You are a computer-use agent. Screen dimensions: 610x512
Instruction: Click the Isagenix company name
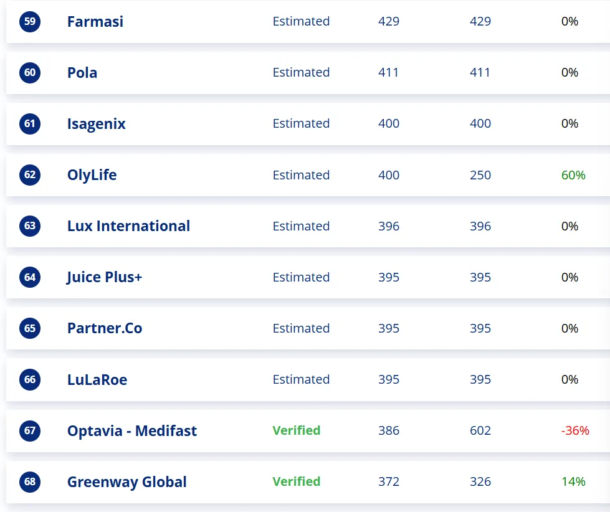[97, 124]
